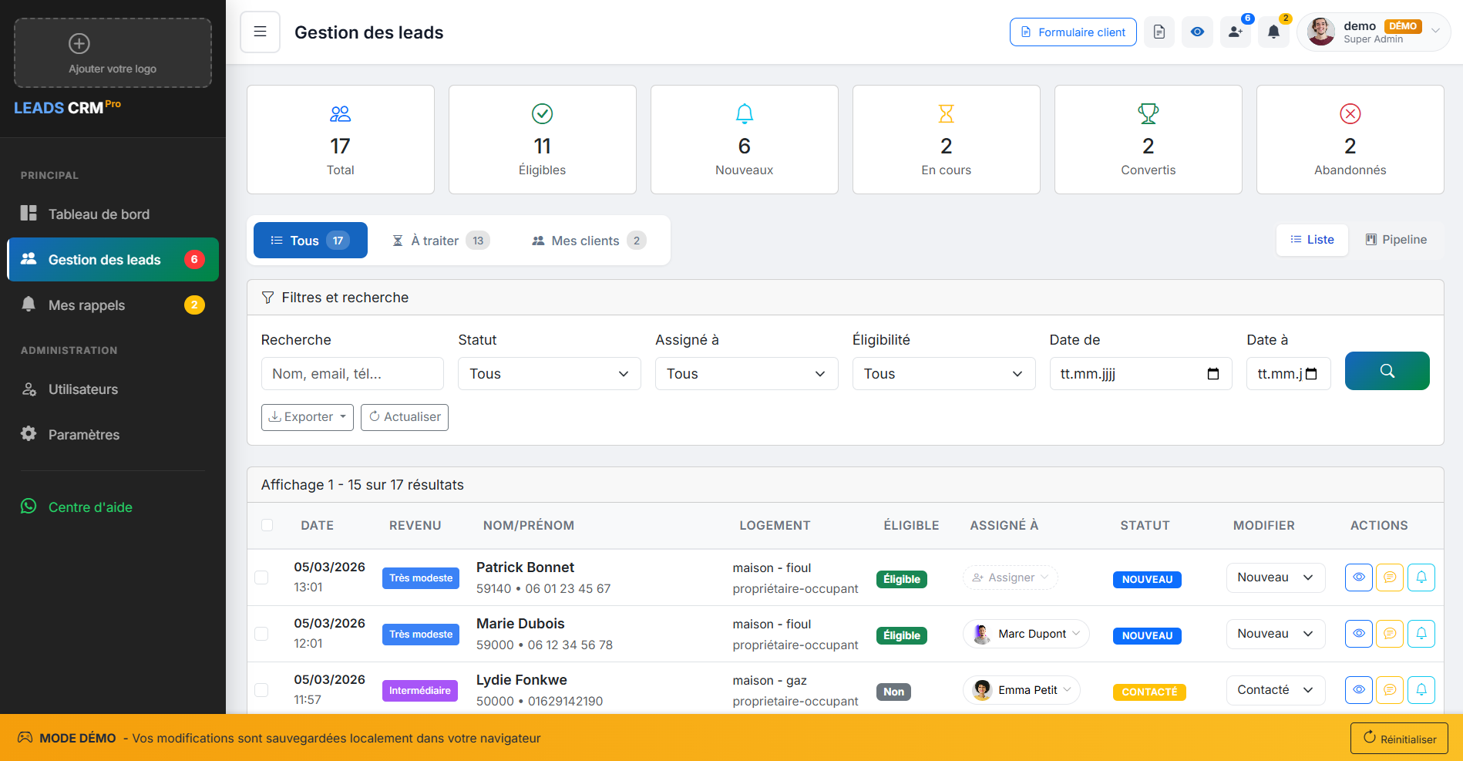
Task: Select the checkbox on Patrick Bonnet's row
Action: (x=262, y=577)
